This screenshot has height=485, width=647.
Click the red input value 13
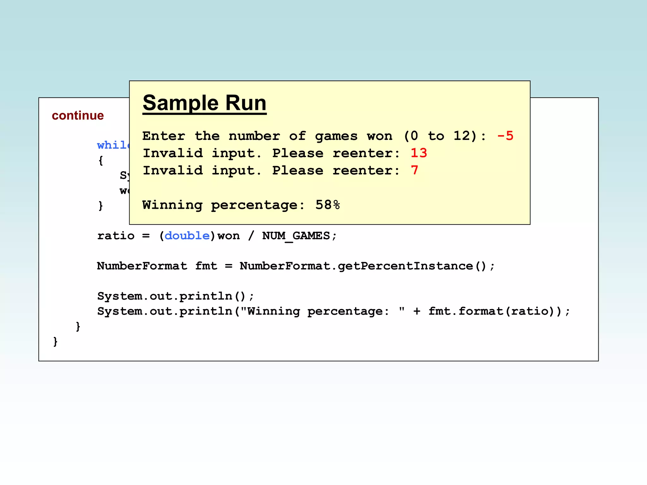coord(419,153)
